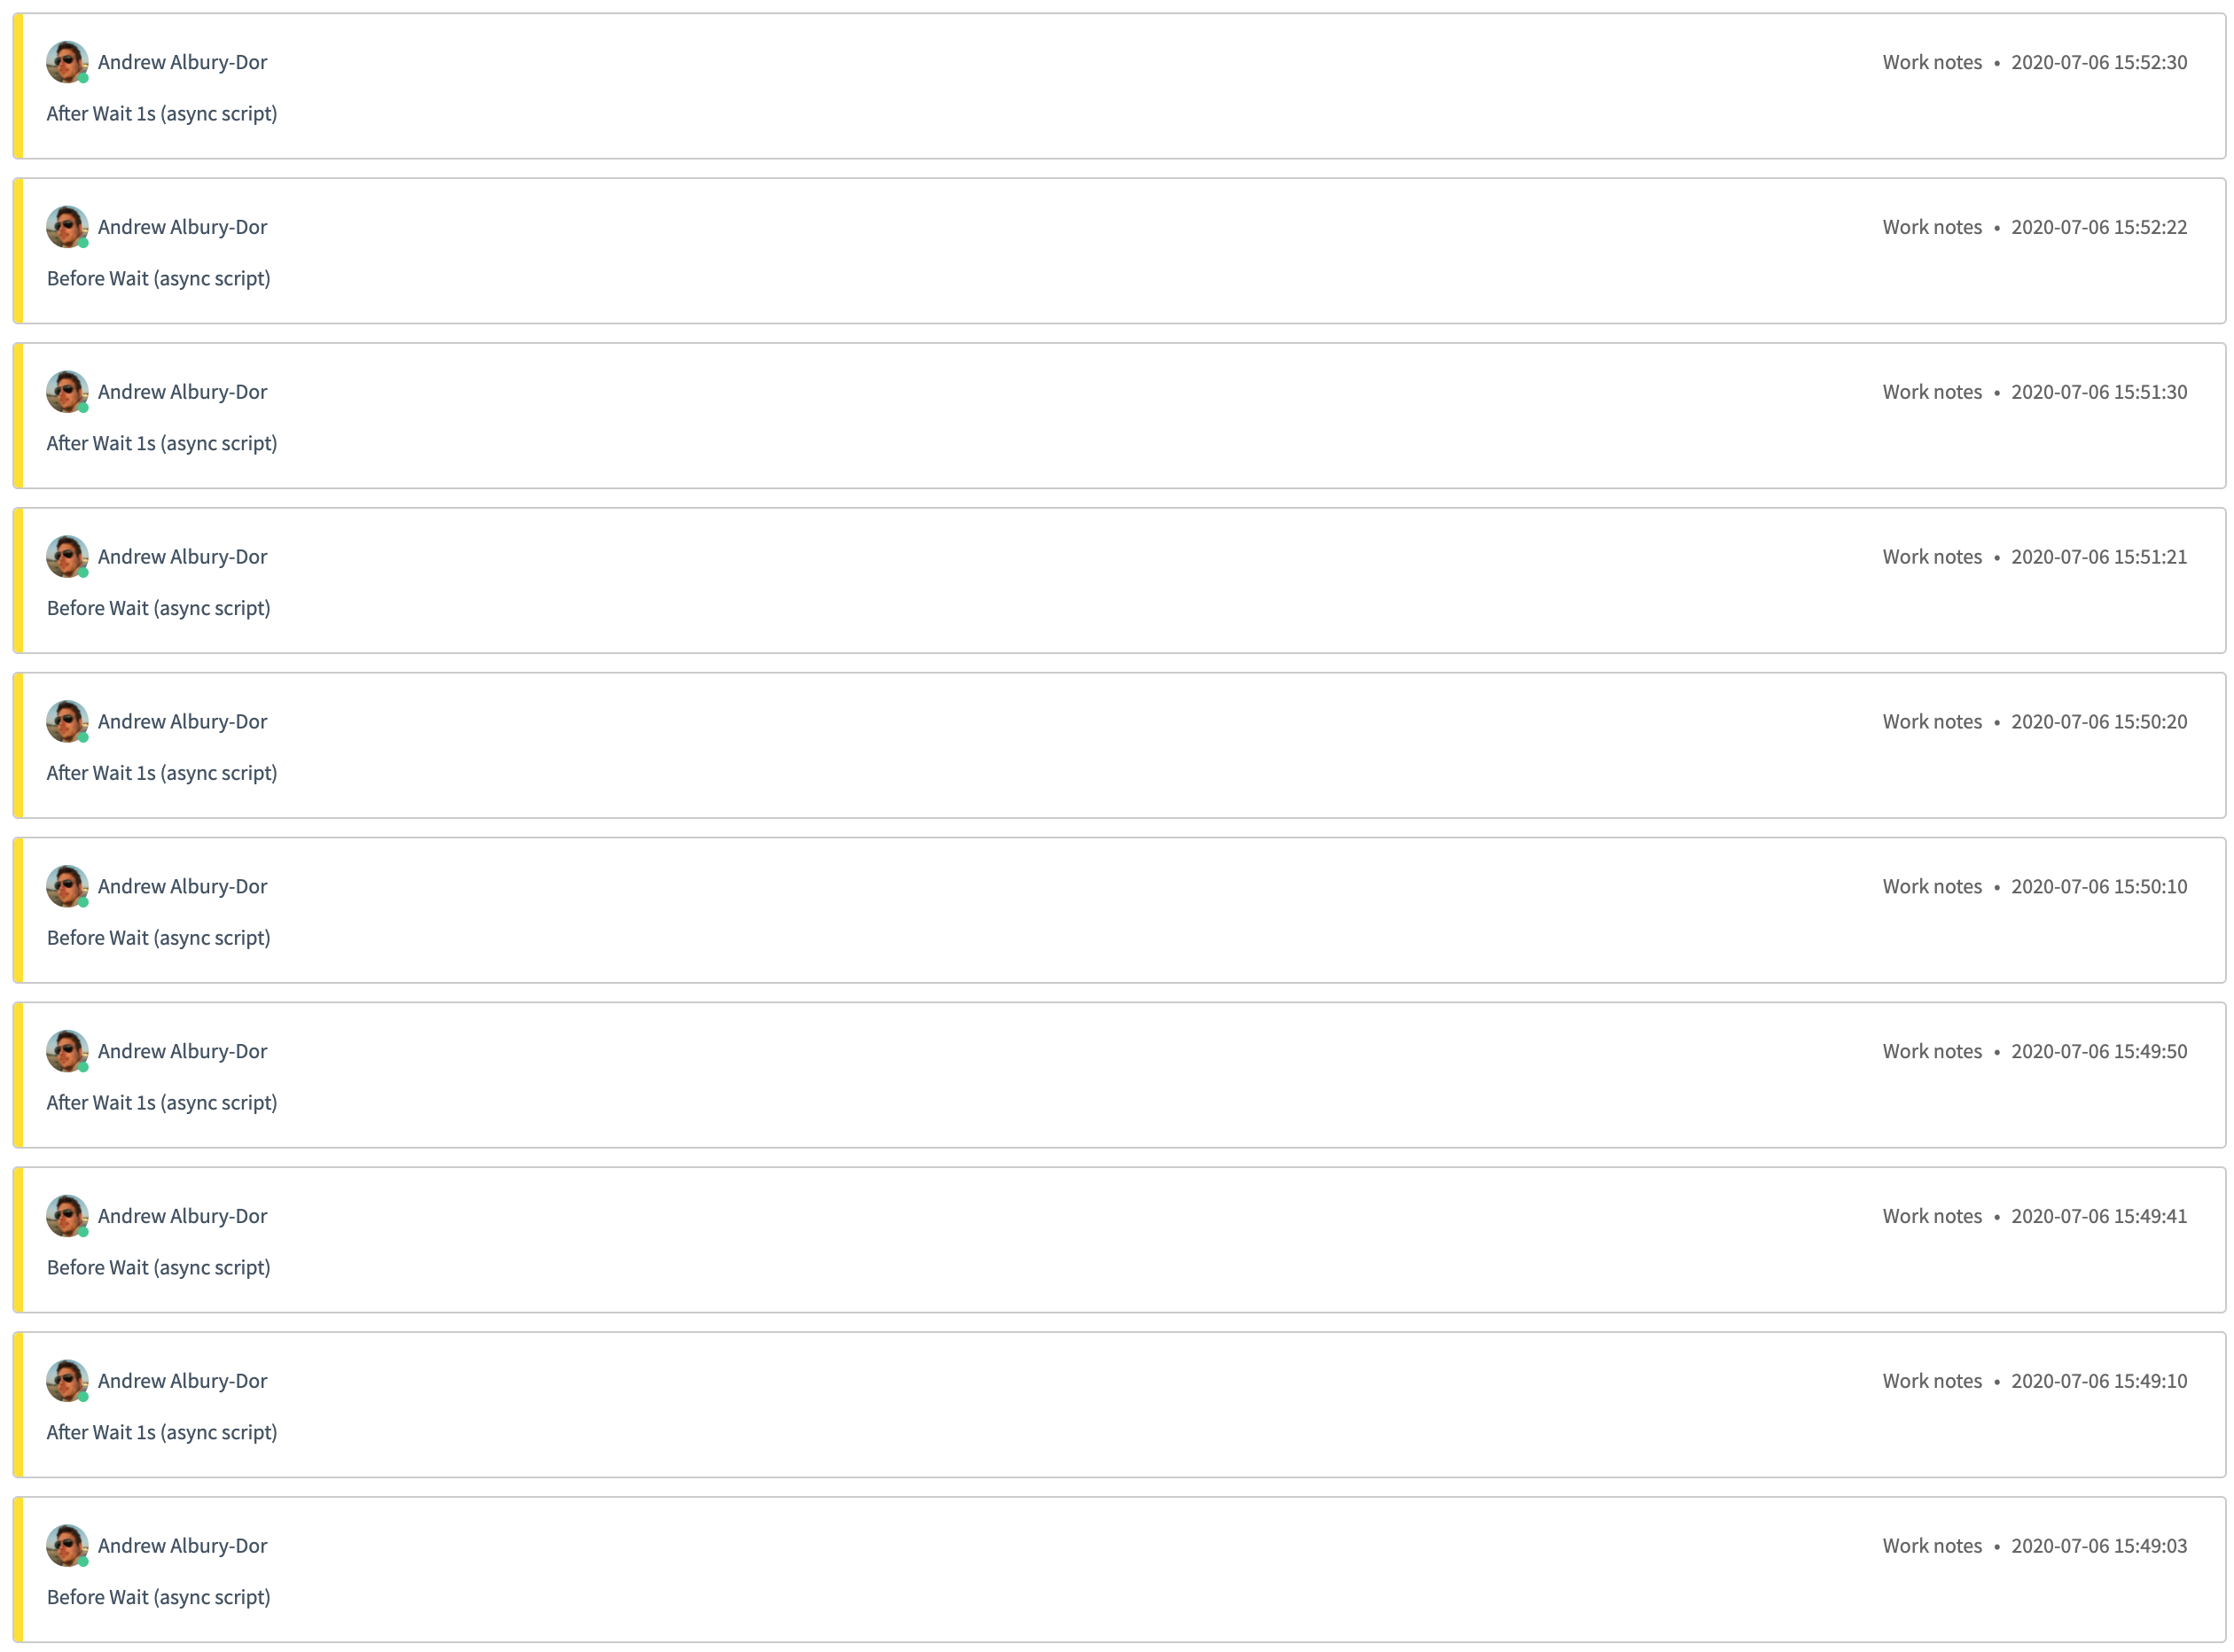Click avatar on the 15:51:21 work note
The height and width of the screenshot is (1652, 2234).
pyautogui.click(x=67, y=557)
